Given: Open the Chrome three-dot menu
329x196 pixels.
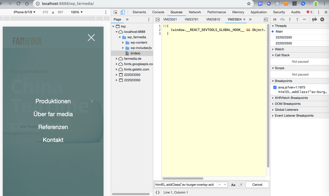Looking at the screenshot, I should click(x=324, y=3).
